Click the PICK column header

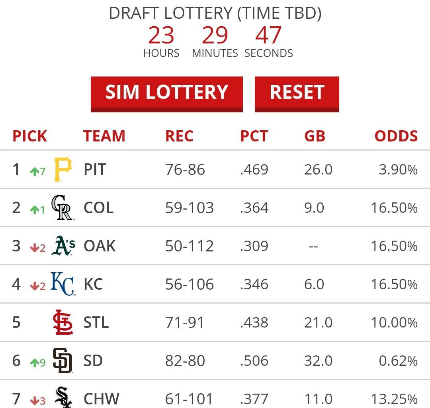29,136
